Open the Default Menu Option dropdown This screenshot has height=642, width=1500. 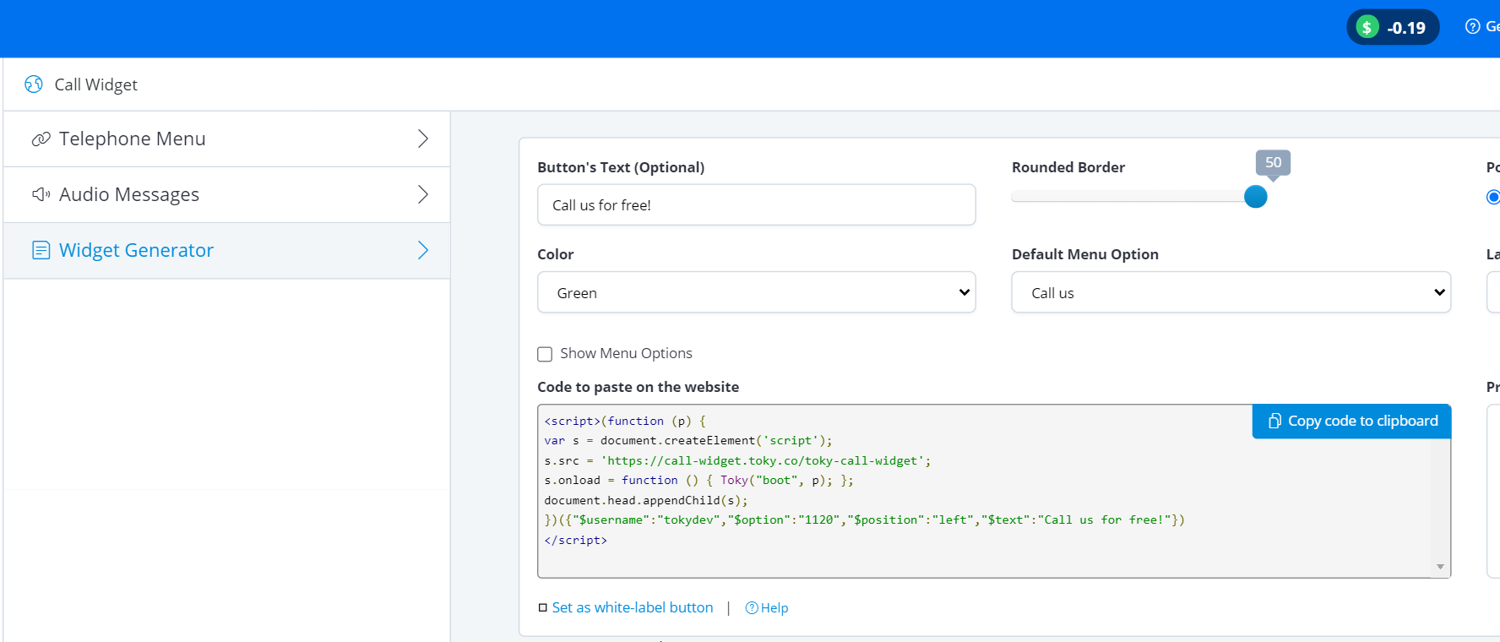[x=1230, y=293]
